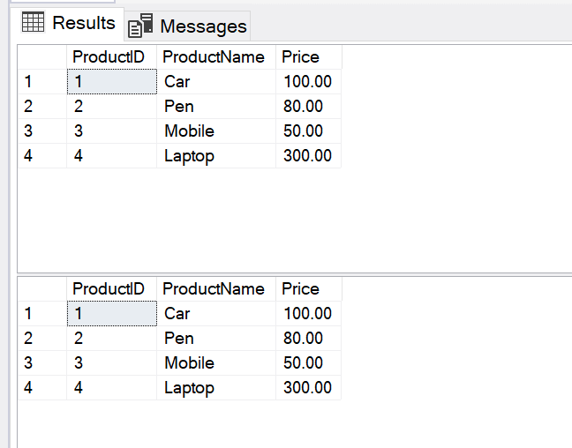Click the 300.00 price in top grid

click(307, 156)
